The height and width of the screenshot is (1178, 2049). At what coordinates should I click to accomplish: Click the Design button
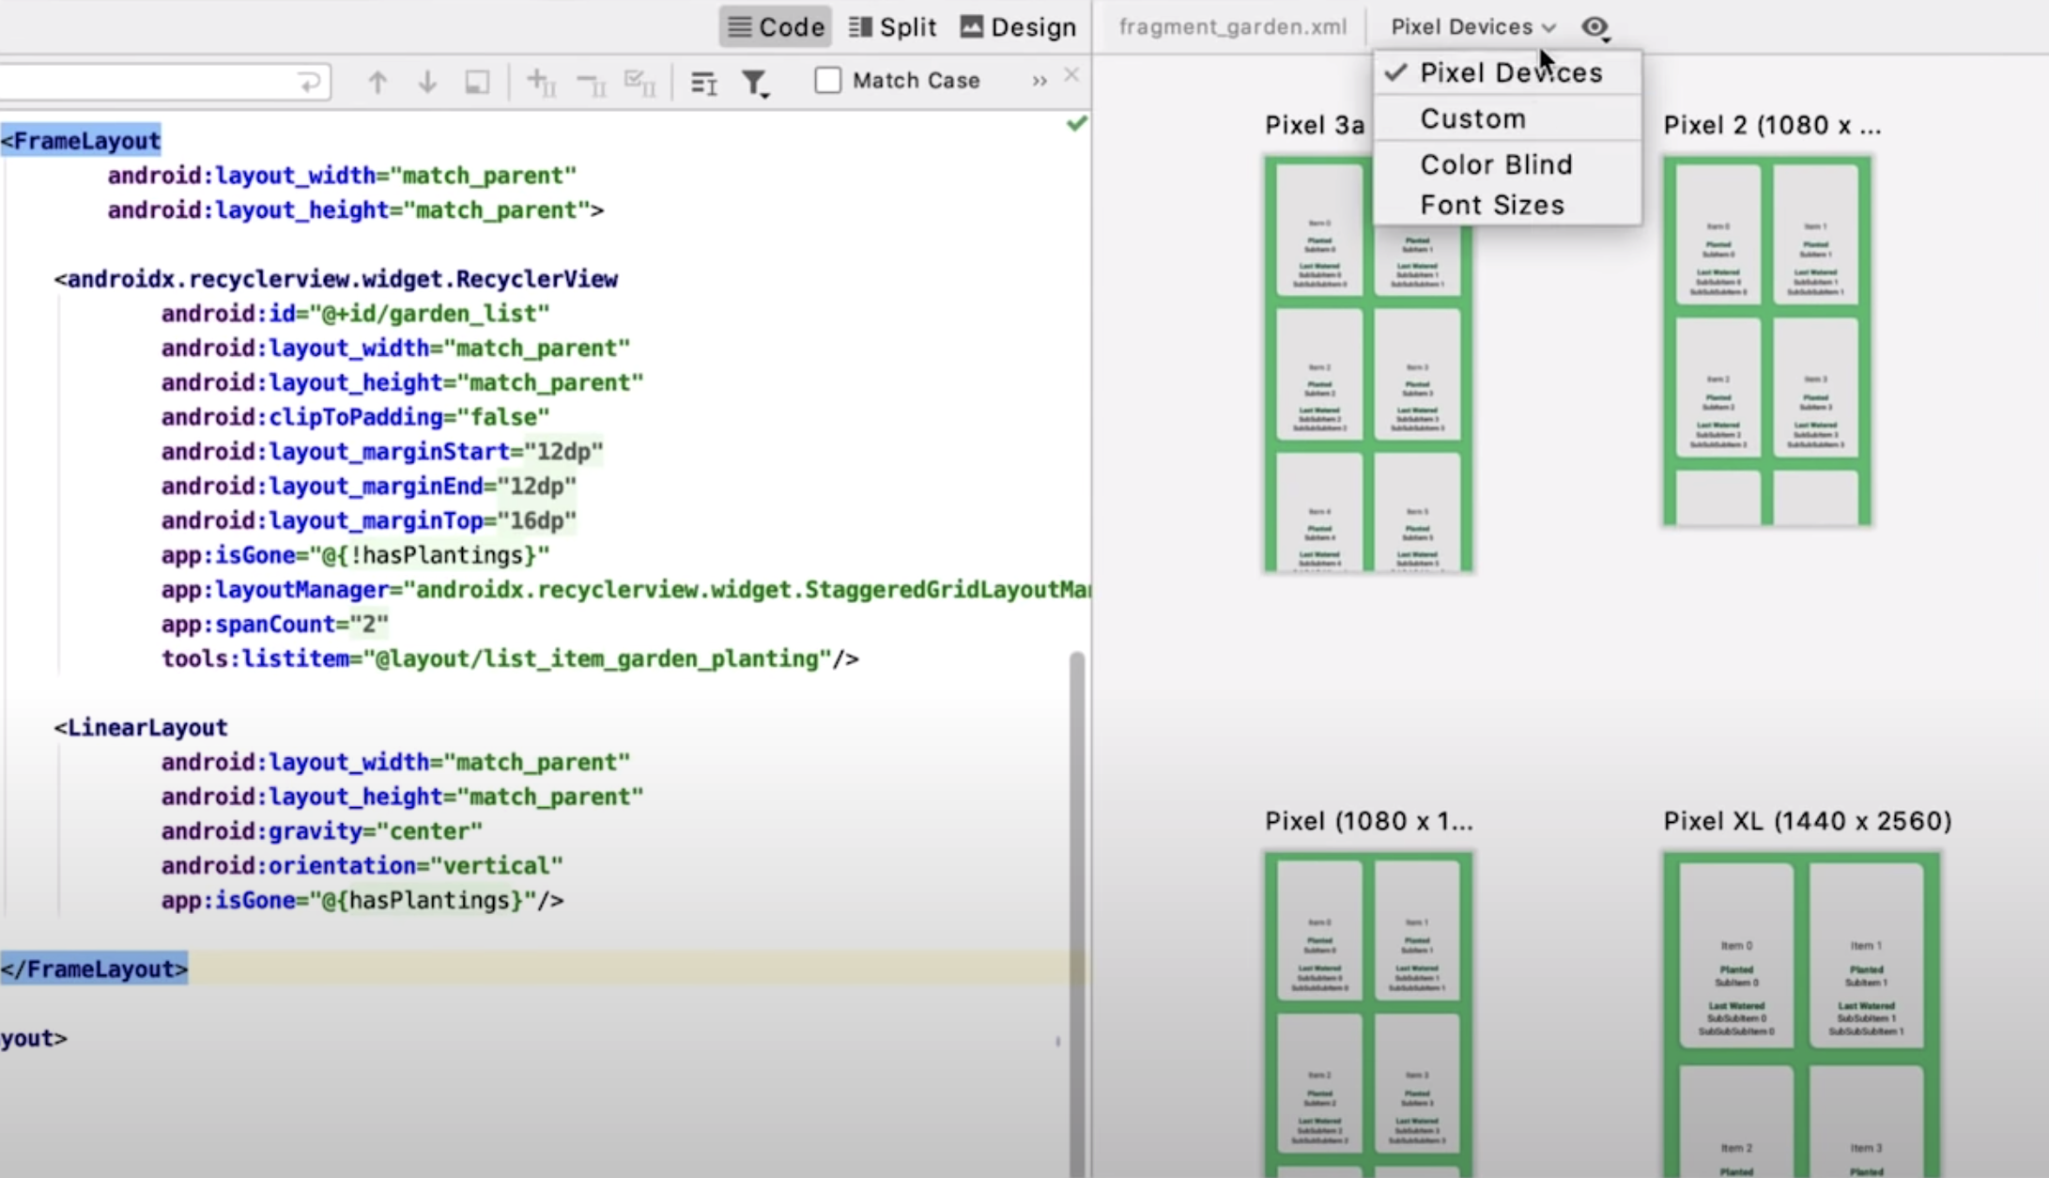pos(1017,25)
